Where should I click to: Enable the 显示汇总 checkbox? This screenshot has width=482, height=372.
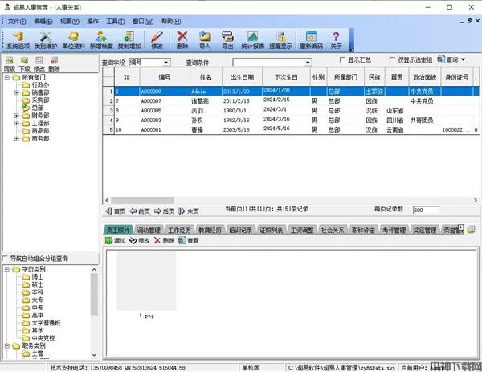click(343, 60)
